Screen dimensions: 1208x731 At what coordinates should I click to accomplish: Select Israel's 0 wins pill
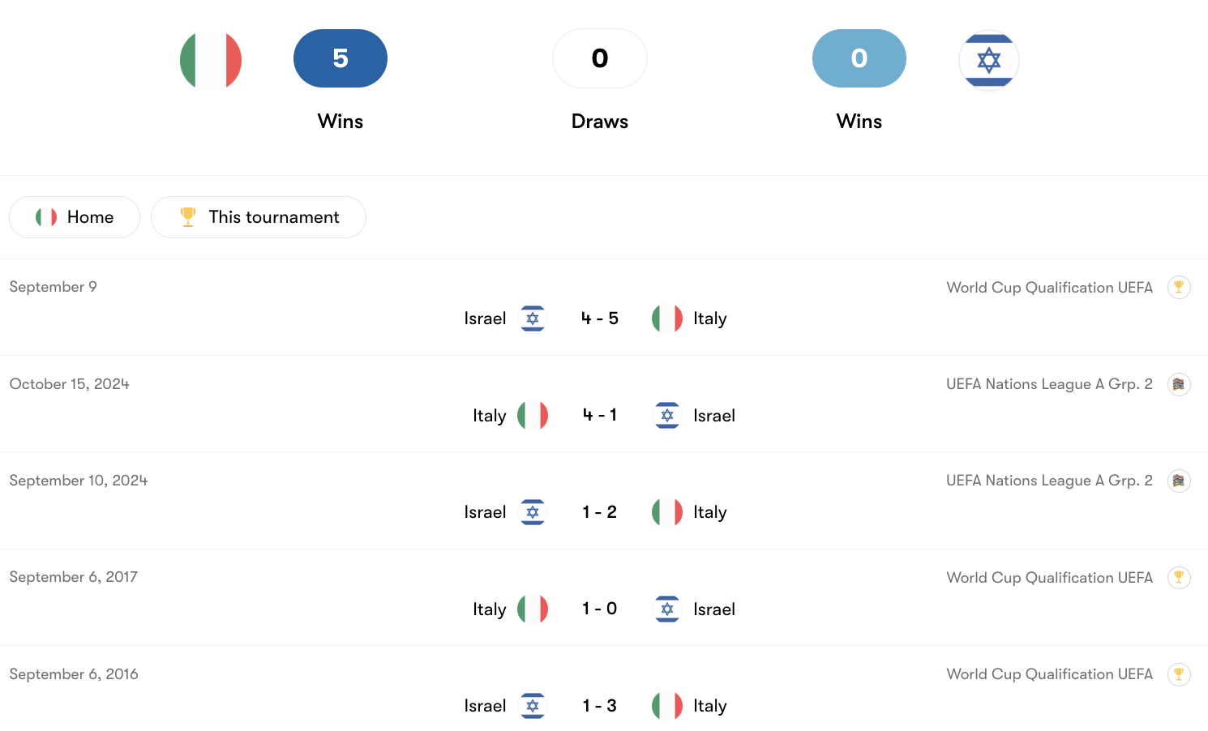click(x=859, y=58)
